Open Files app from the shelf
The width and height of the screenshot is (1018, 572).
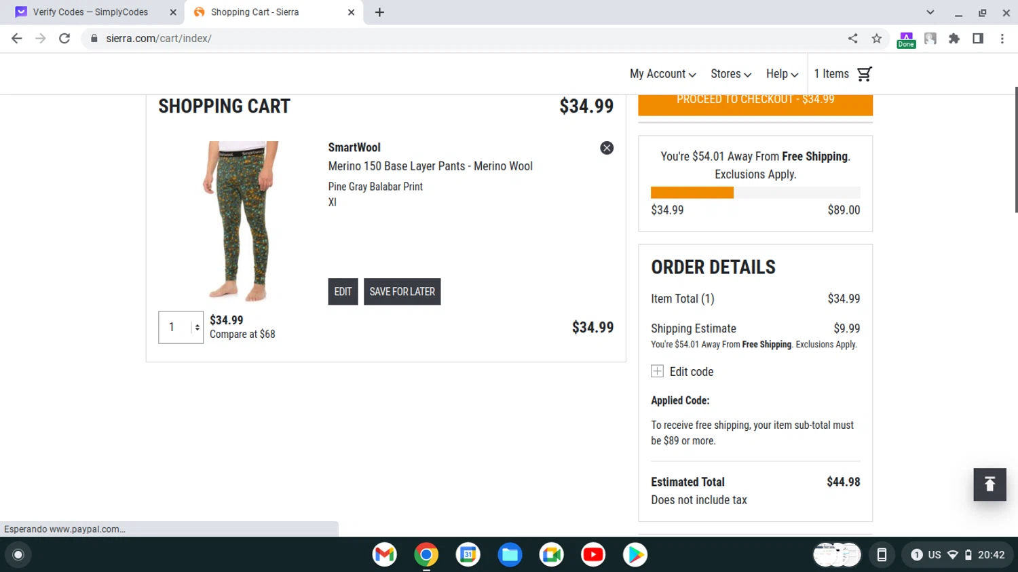pos(510,555)
